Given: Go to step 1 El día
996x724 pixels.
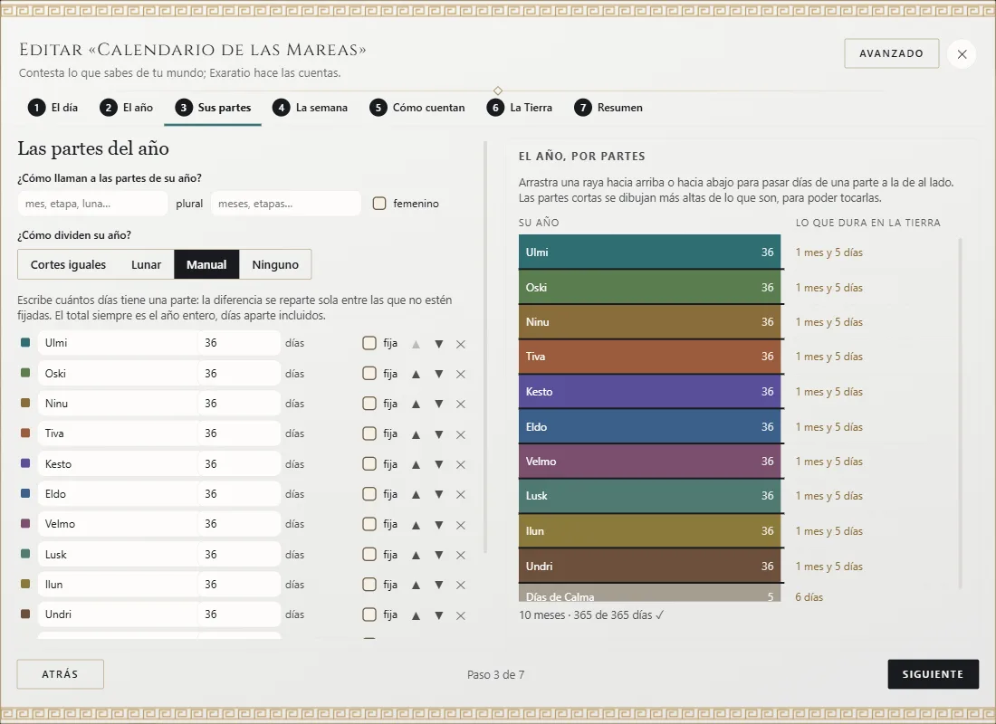Looking at the screenshot, I should coord(53,108).
